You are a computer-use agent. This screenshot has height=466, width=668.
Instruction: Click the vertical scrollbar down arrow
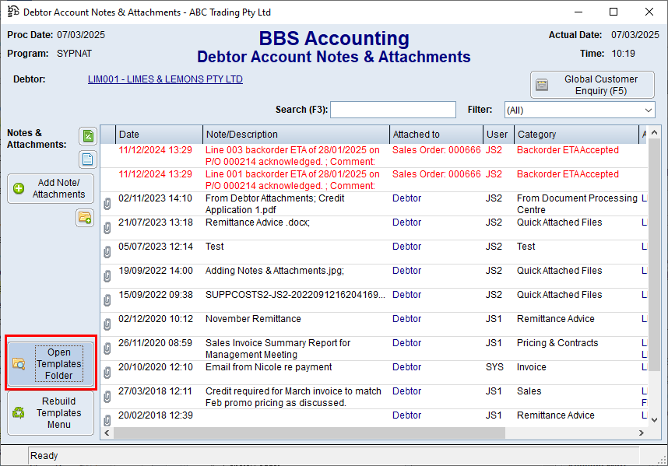coord(653,435)
